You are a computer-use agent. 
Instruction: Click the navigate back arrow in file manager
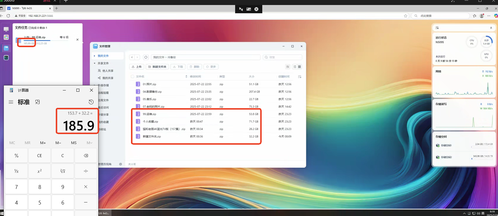[132, 57]
